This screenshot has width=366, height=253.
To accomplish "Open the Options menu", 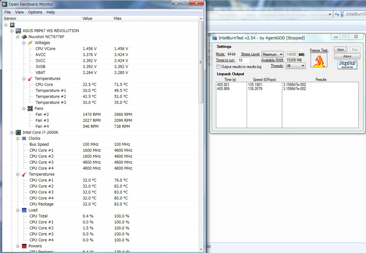I will point(35,12).
